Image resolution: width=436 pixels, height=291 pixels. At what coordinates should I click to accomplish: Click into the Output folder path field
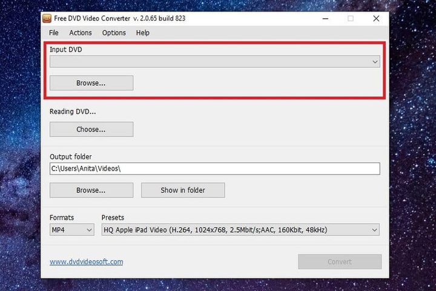click(x=214, y=169)
